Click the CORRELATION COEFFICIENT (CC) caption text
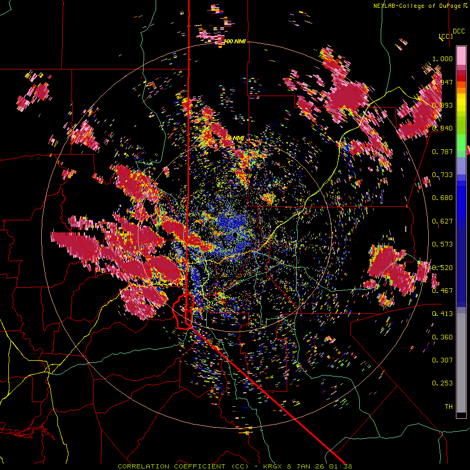The width and height of the screenshot is (470, 470). (183, 466)
